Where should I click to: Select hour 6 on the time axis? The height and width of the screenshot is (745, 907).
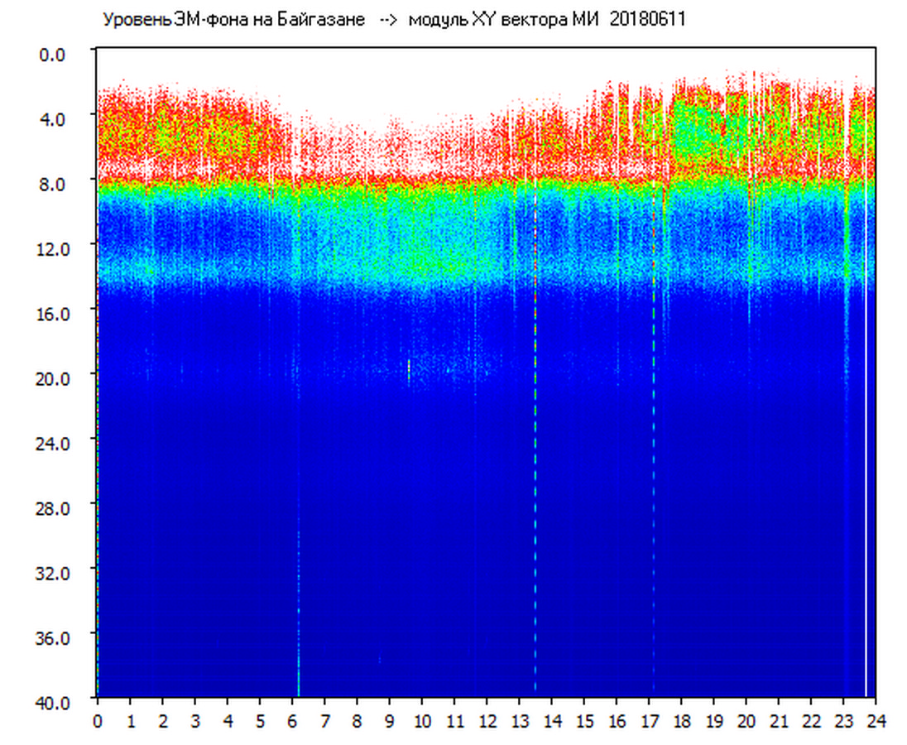(x=292, y=721)
